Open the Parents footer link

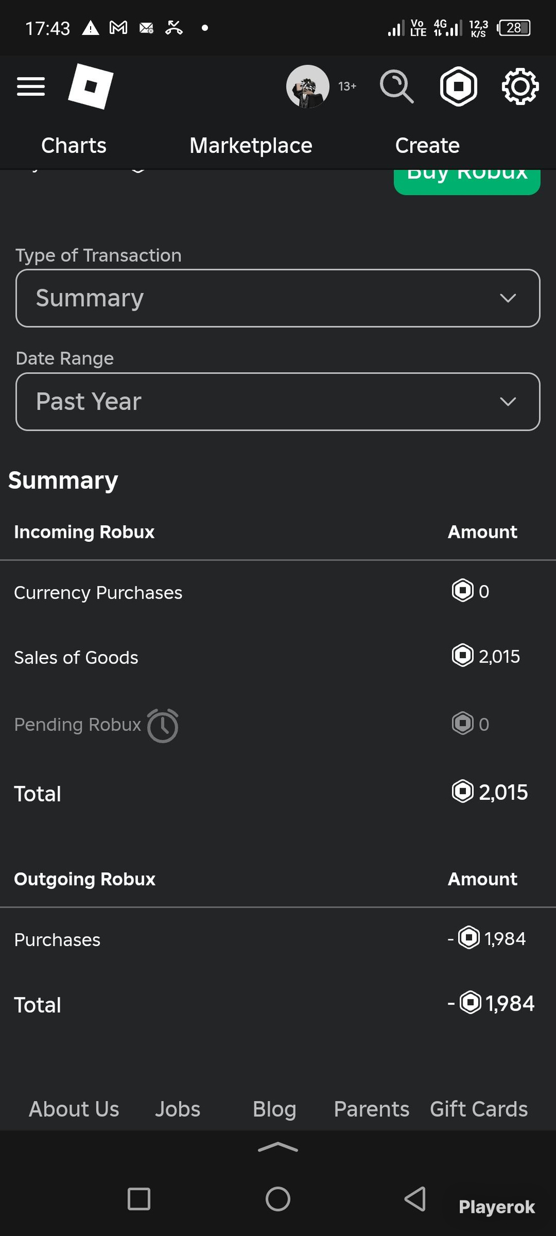click(x=371, y=1109)
